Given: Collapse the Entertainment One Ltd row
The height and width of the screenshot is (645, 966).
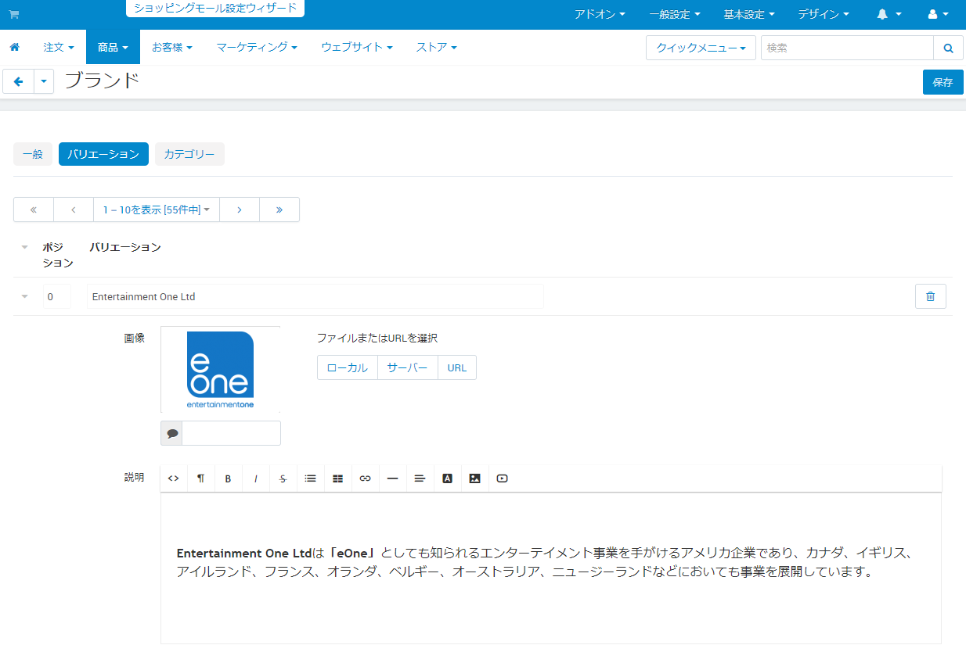Looking at the screenshot, I should pos(24,296).
